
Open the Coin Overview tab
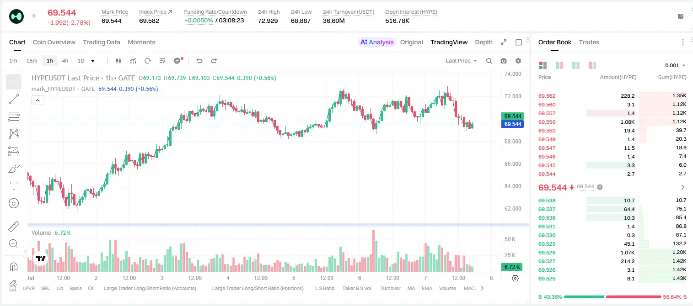(54, 42)
